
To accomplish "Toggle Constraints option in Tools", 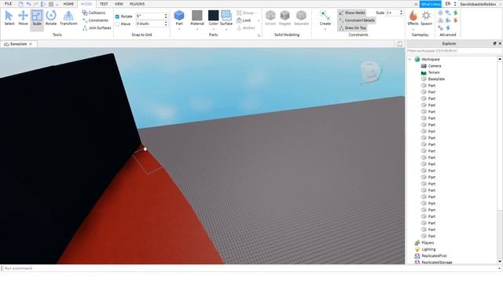I will (95, 20).
